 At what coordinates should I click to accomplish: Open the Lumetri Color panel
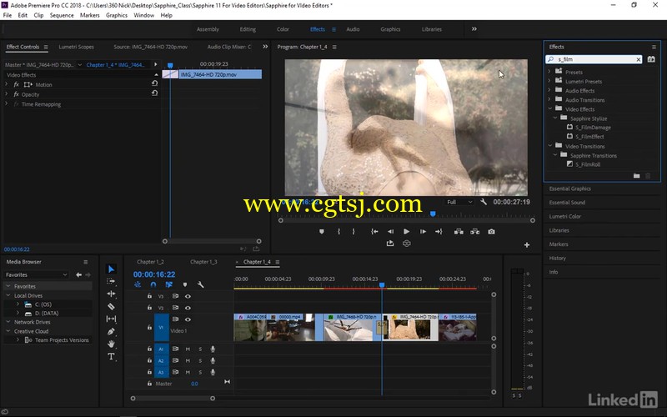tap(565, 216)
